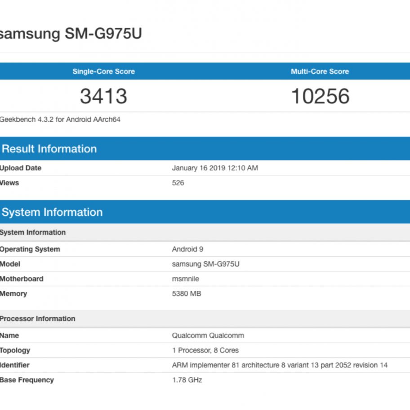The height and width of the screenshot is (410, 410).
Task: Click samsung SM-G975U in the Model row
Action: (x=205, y=264)
